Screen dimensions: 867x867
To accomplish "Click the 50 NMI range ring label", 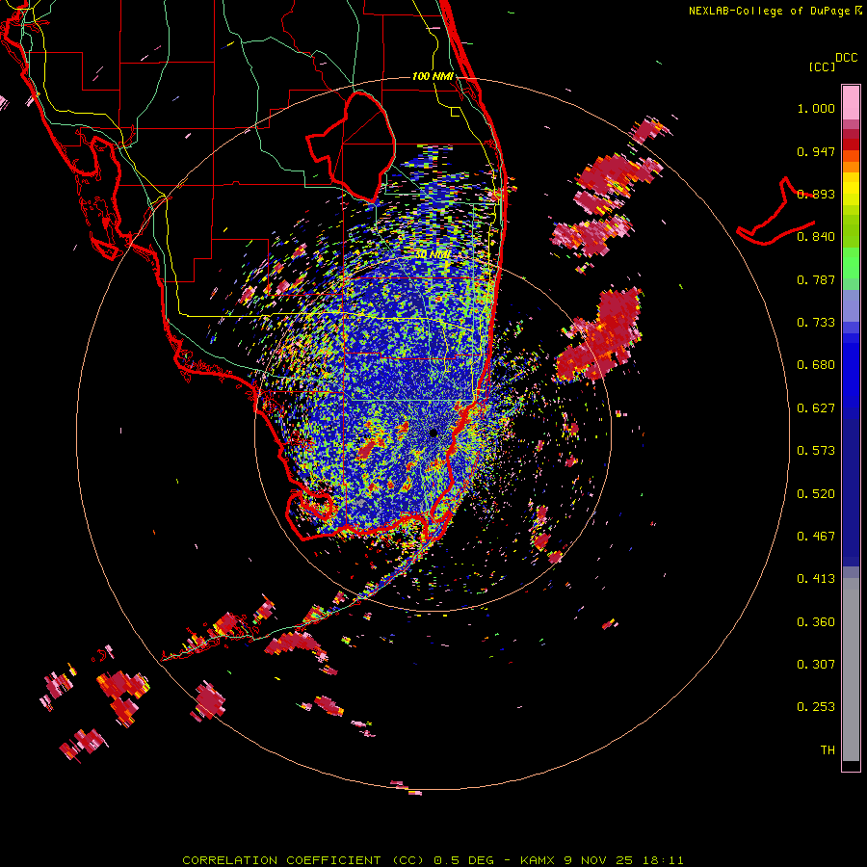I will (x=433, y=255).
